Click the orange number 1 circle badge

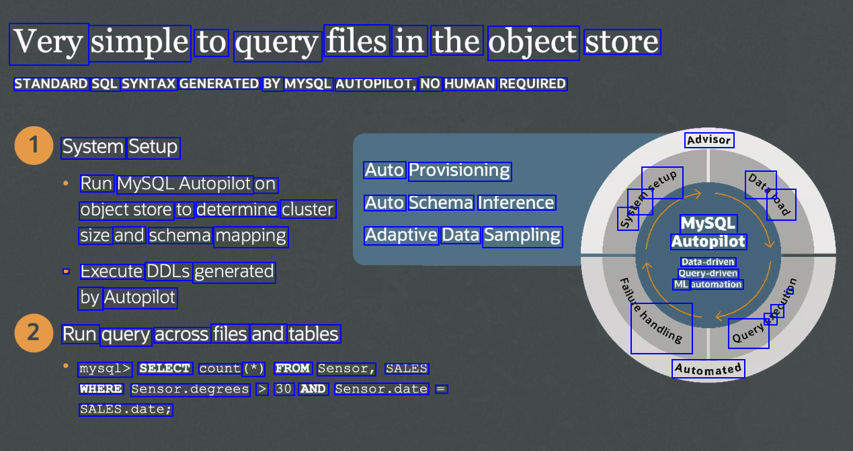click(x=34, y=146)
